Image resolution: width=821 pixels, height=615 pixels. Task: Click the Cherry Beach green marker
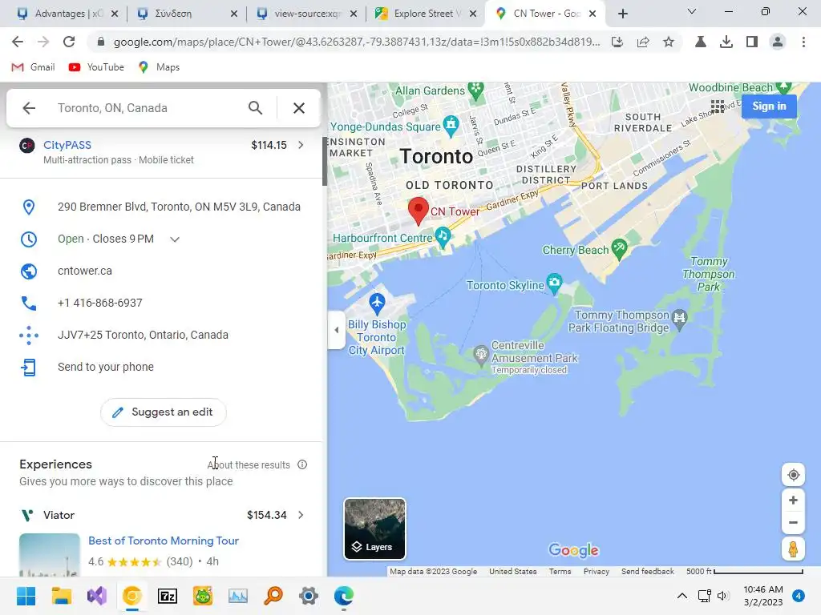(x=619, y=249)
